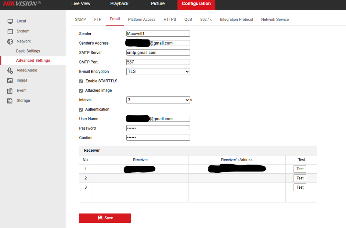Select Local in the sidebar
Viewport: 346px width, 228px height.
pyautogui.click(x=21, y=21)
